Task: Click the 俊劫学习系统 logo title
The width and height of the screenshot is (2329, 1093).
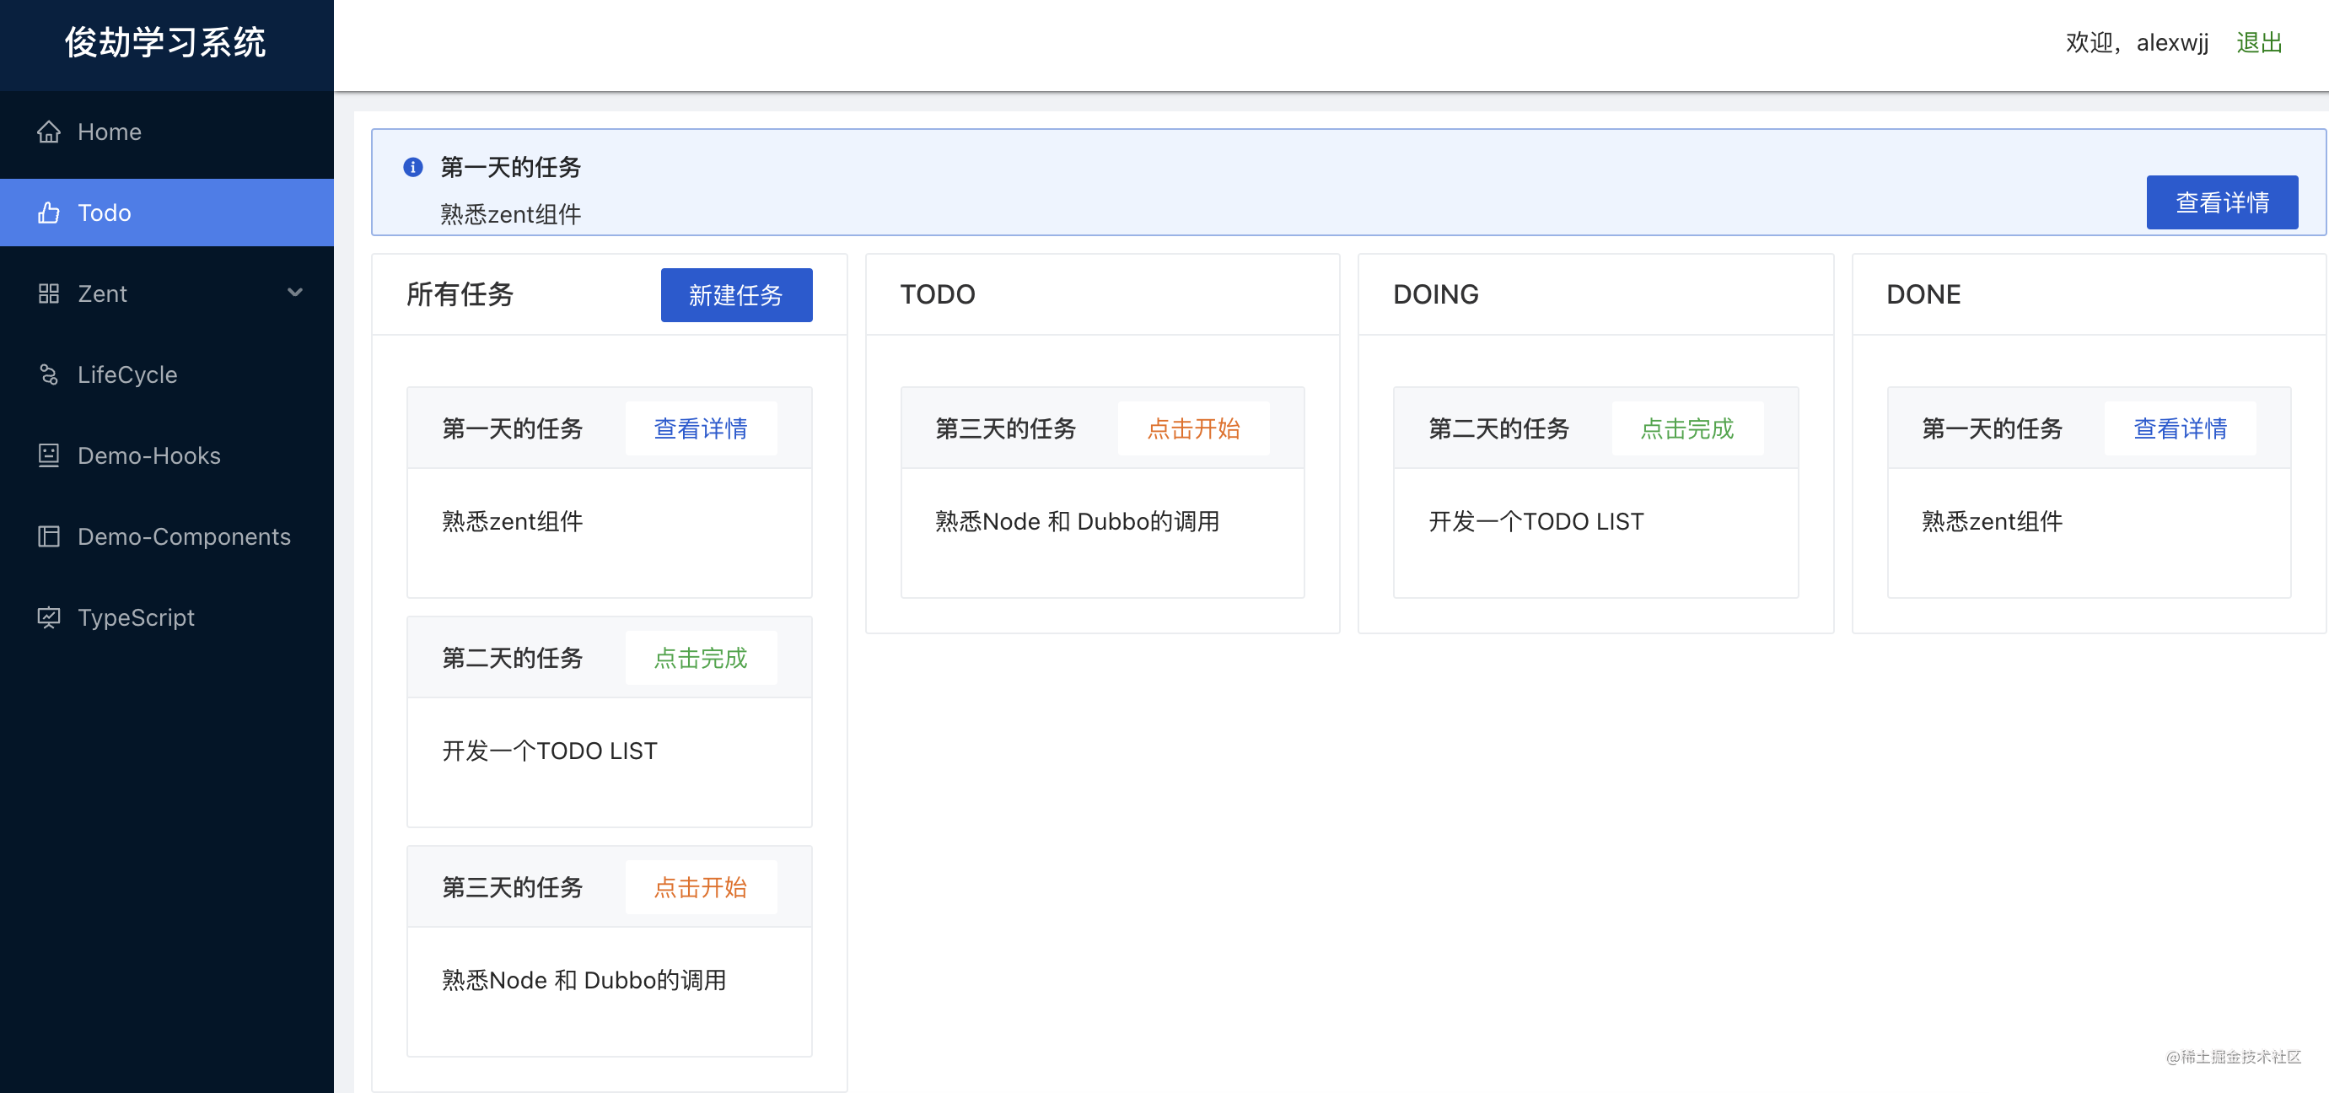Action: [165, 42]
